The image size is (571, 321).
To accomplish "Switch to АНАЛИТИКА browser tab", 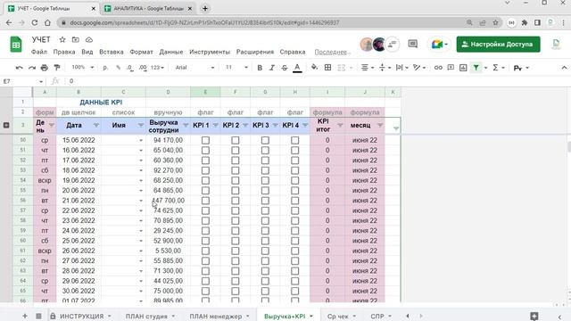I will click(x=148, y=8).
